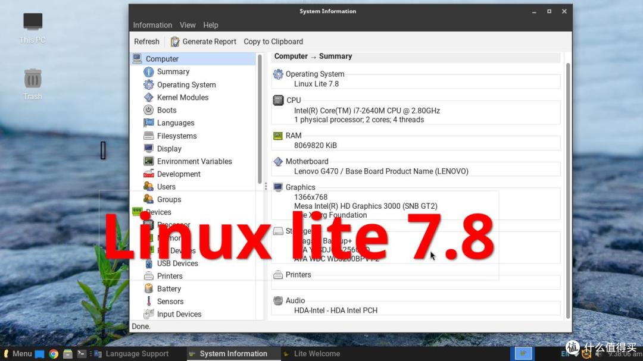This screenshot has height=361, width=643.
Task: Click the 1366x768 graphics resolution text
Action: 310,197
